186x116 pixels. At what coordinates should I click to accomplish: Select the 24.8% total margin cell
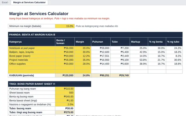point(83,75)
